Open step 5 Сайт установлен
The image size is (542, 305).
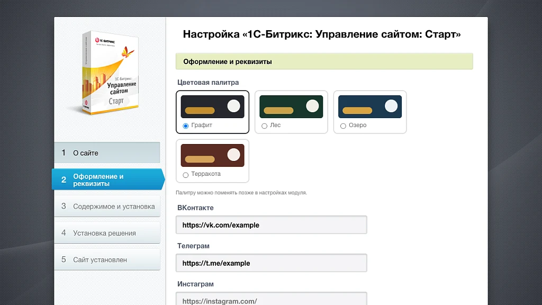pyautogui.click(x=107, y=259)
